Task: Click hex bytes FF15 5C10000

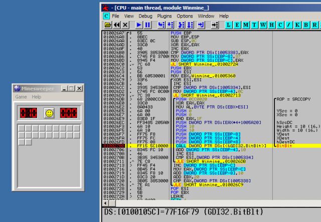Action: point(152,146)
